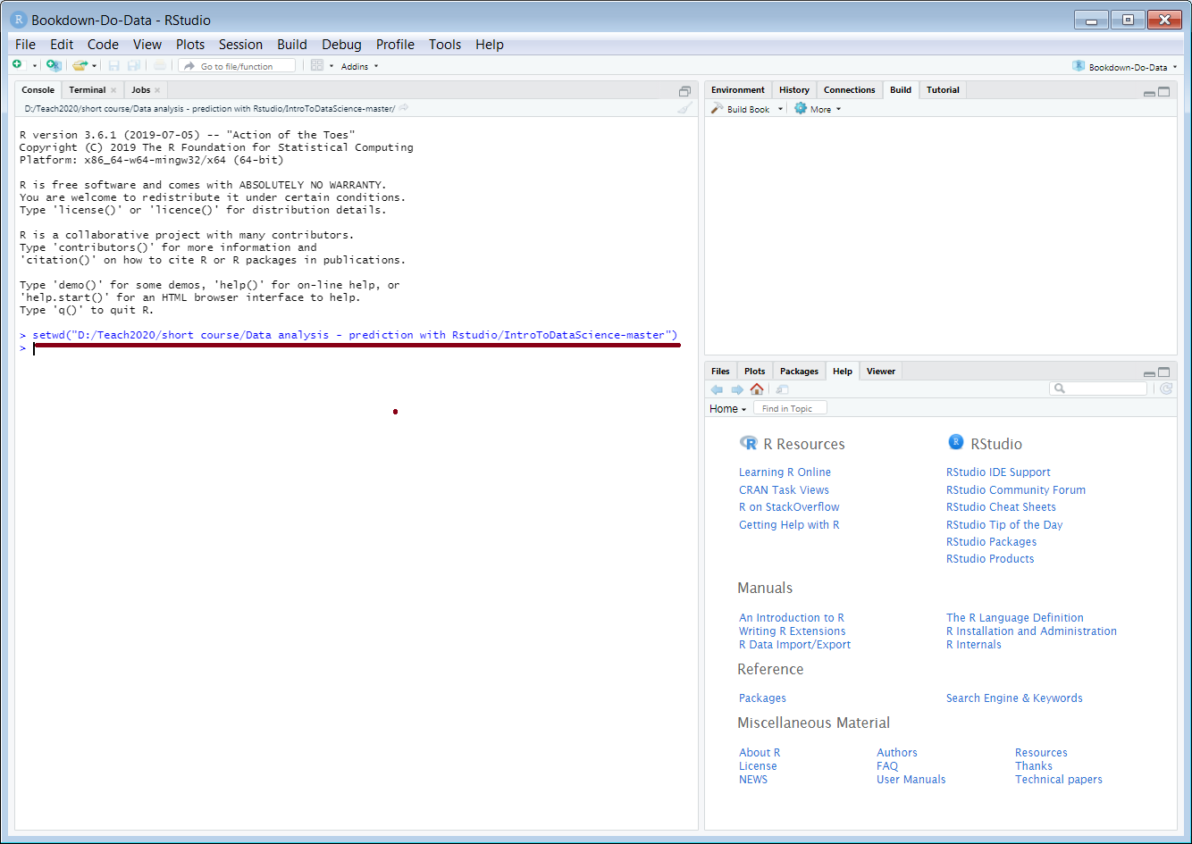Viewport: 1192px width, 844px height.
Task: Click the Help home icon
Action: tap(757, 389)
